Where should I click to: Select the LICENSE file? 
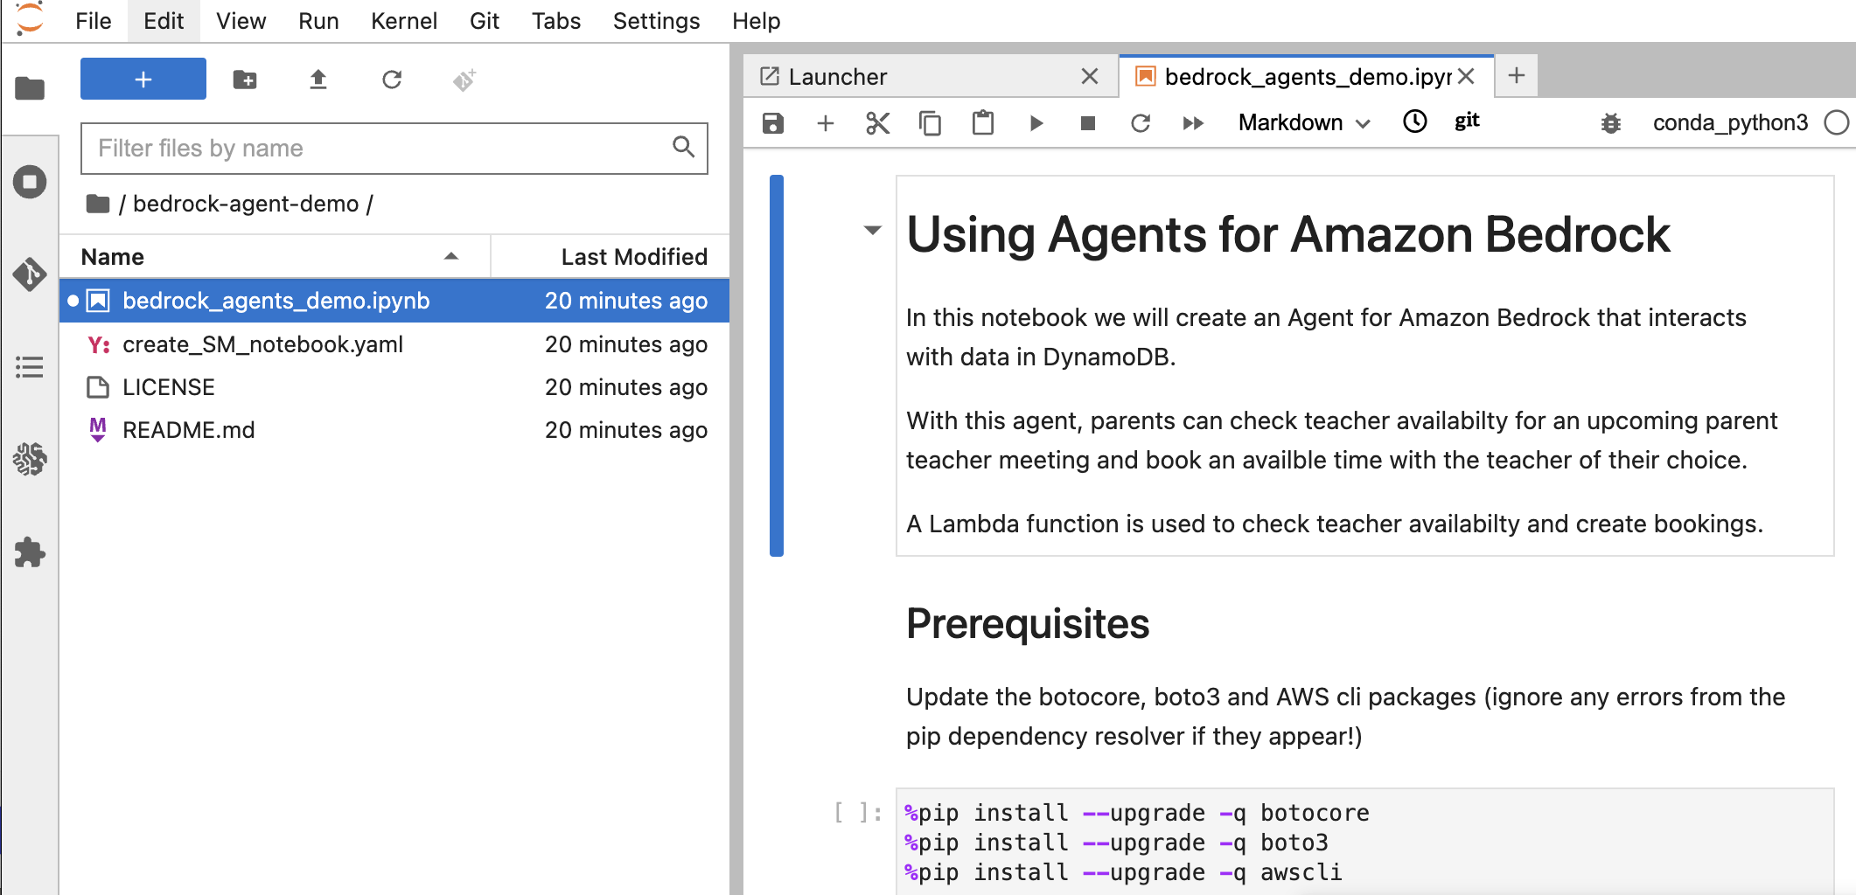coord(394,387)
